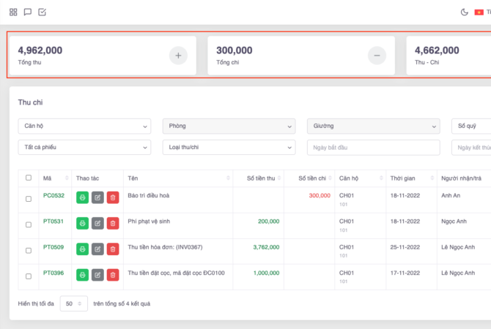Select all rows with header checkbox
Viewport: 491px width, 329px height.
pyautogui.click(x=29, y=178)
